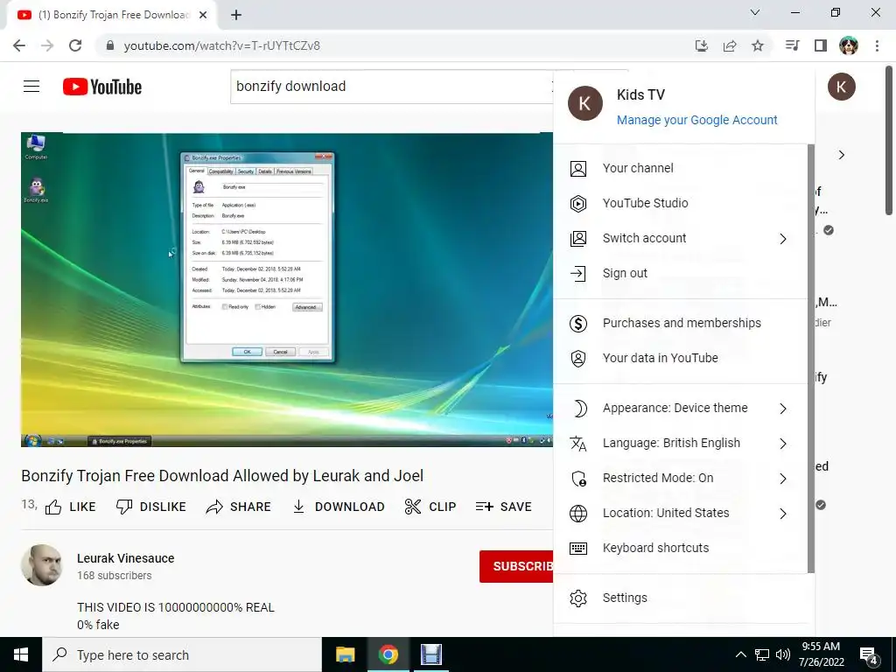Open Your data in YouTube
Viewport: 896px width, 672px height.
tap(680, 358)
